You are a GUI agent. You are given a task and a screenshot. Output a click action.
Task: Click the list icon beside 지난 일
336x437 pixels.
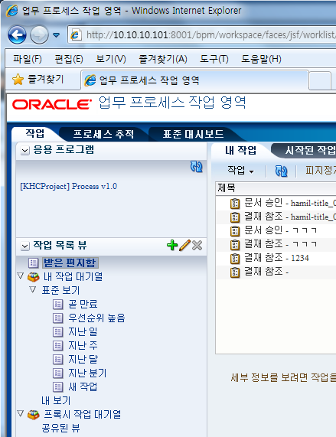point(57,331)
